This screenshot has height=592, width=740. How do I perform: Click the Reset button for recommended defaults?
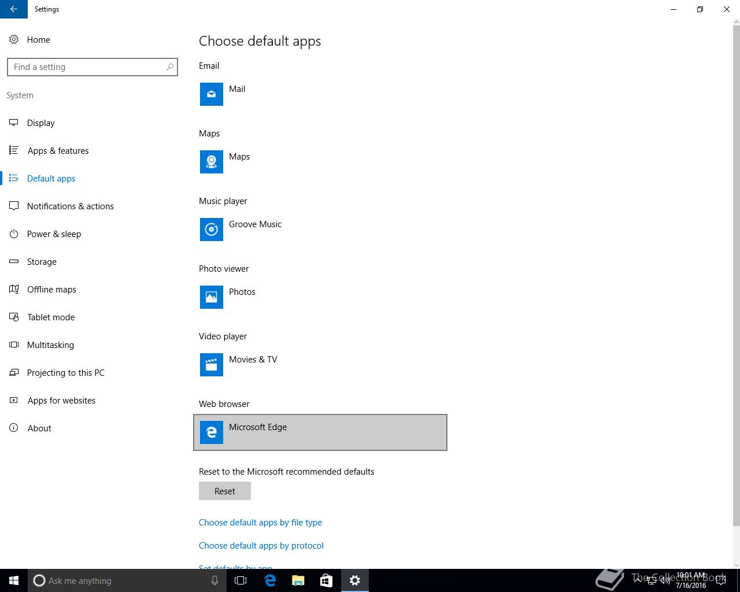point(224,491)
